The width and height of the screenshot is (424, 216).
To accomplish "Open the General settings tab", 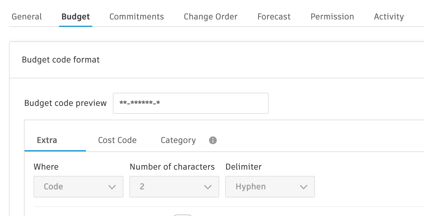I will 27,17.
